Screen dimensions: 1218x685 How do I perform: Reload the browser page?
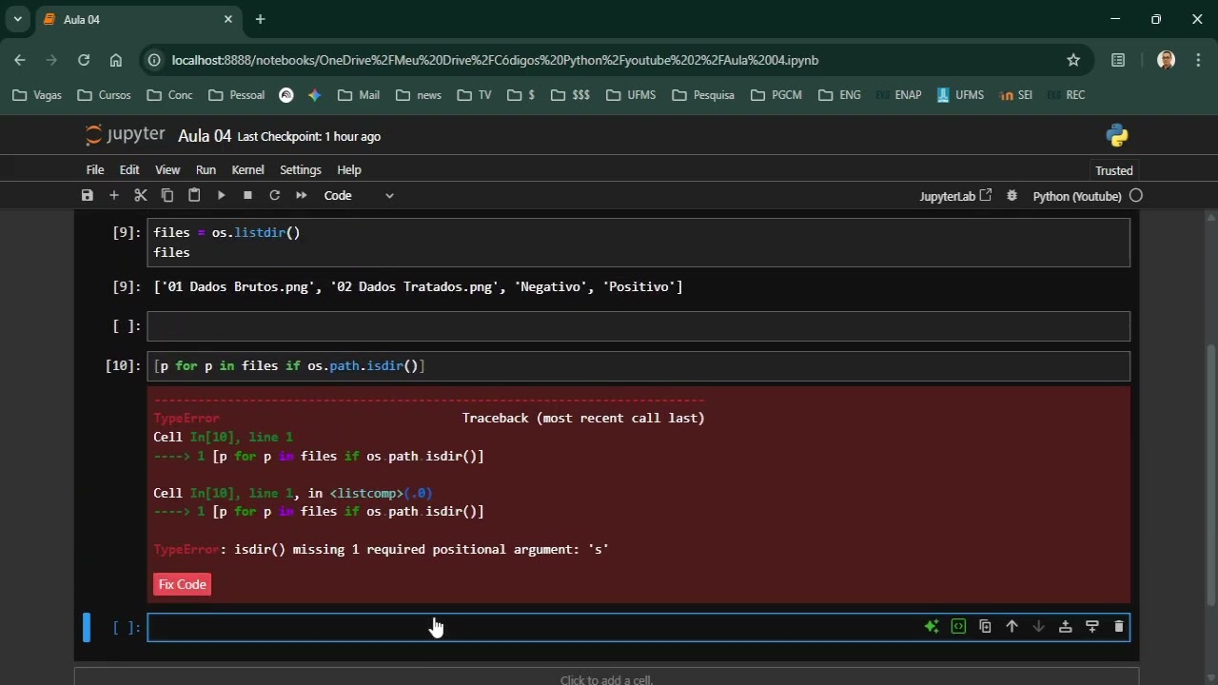84,60
